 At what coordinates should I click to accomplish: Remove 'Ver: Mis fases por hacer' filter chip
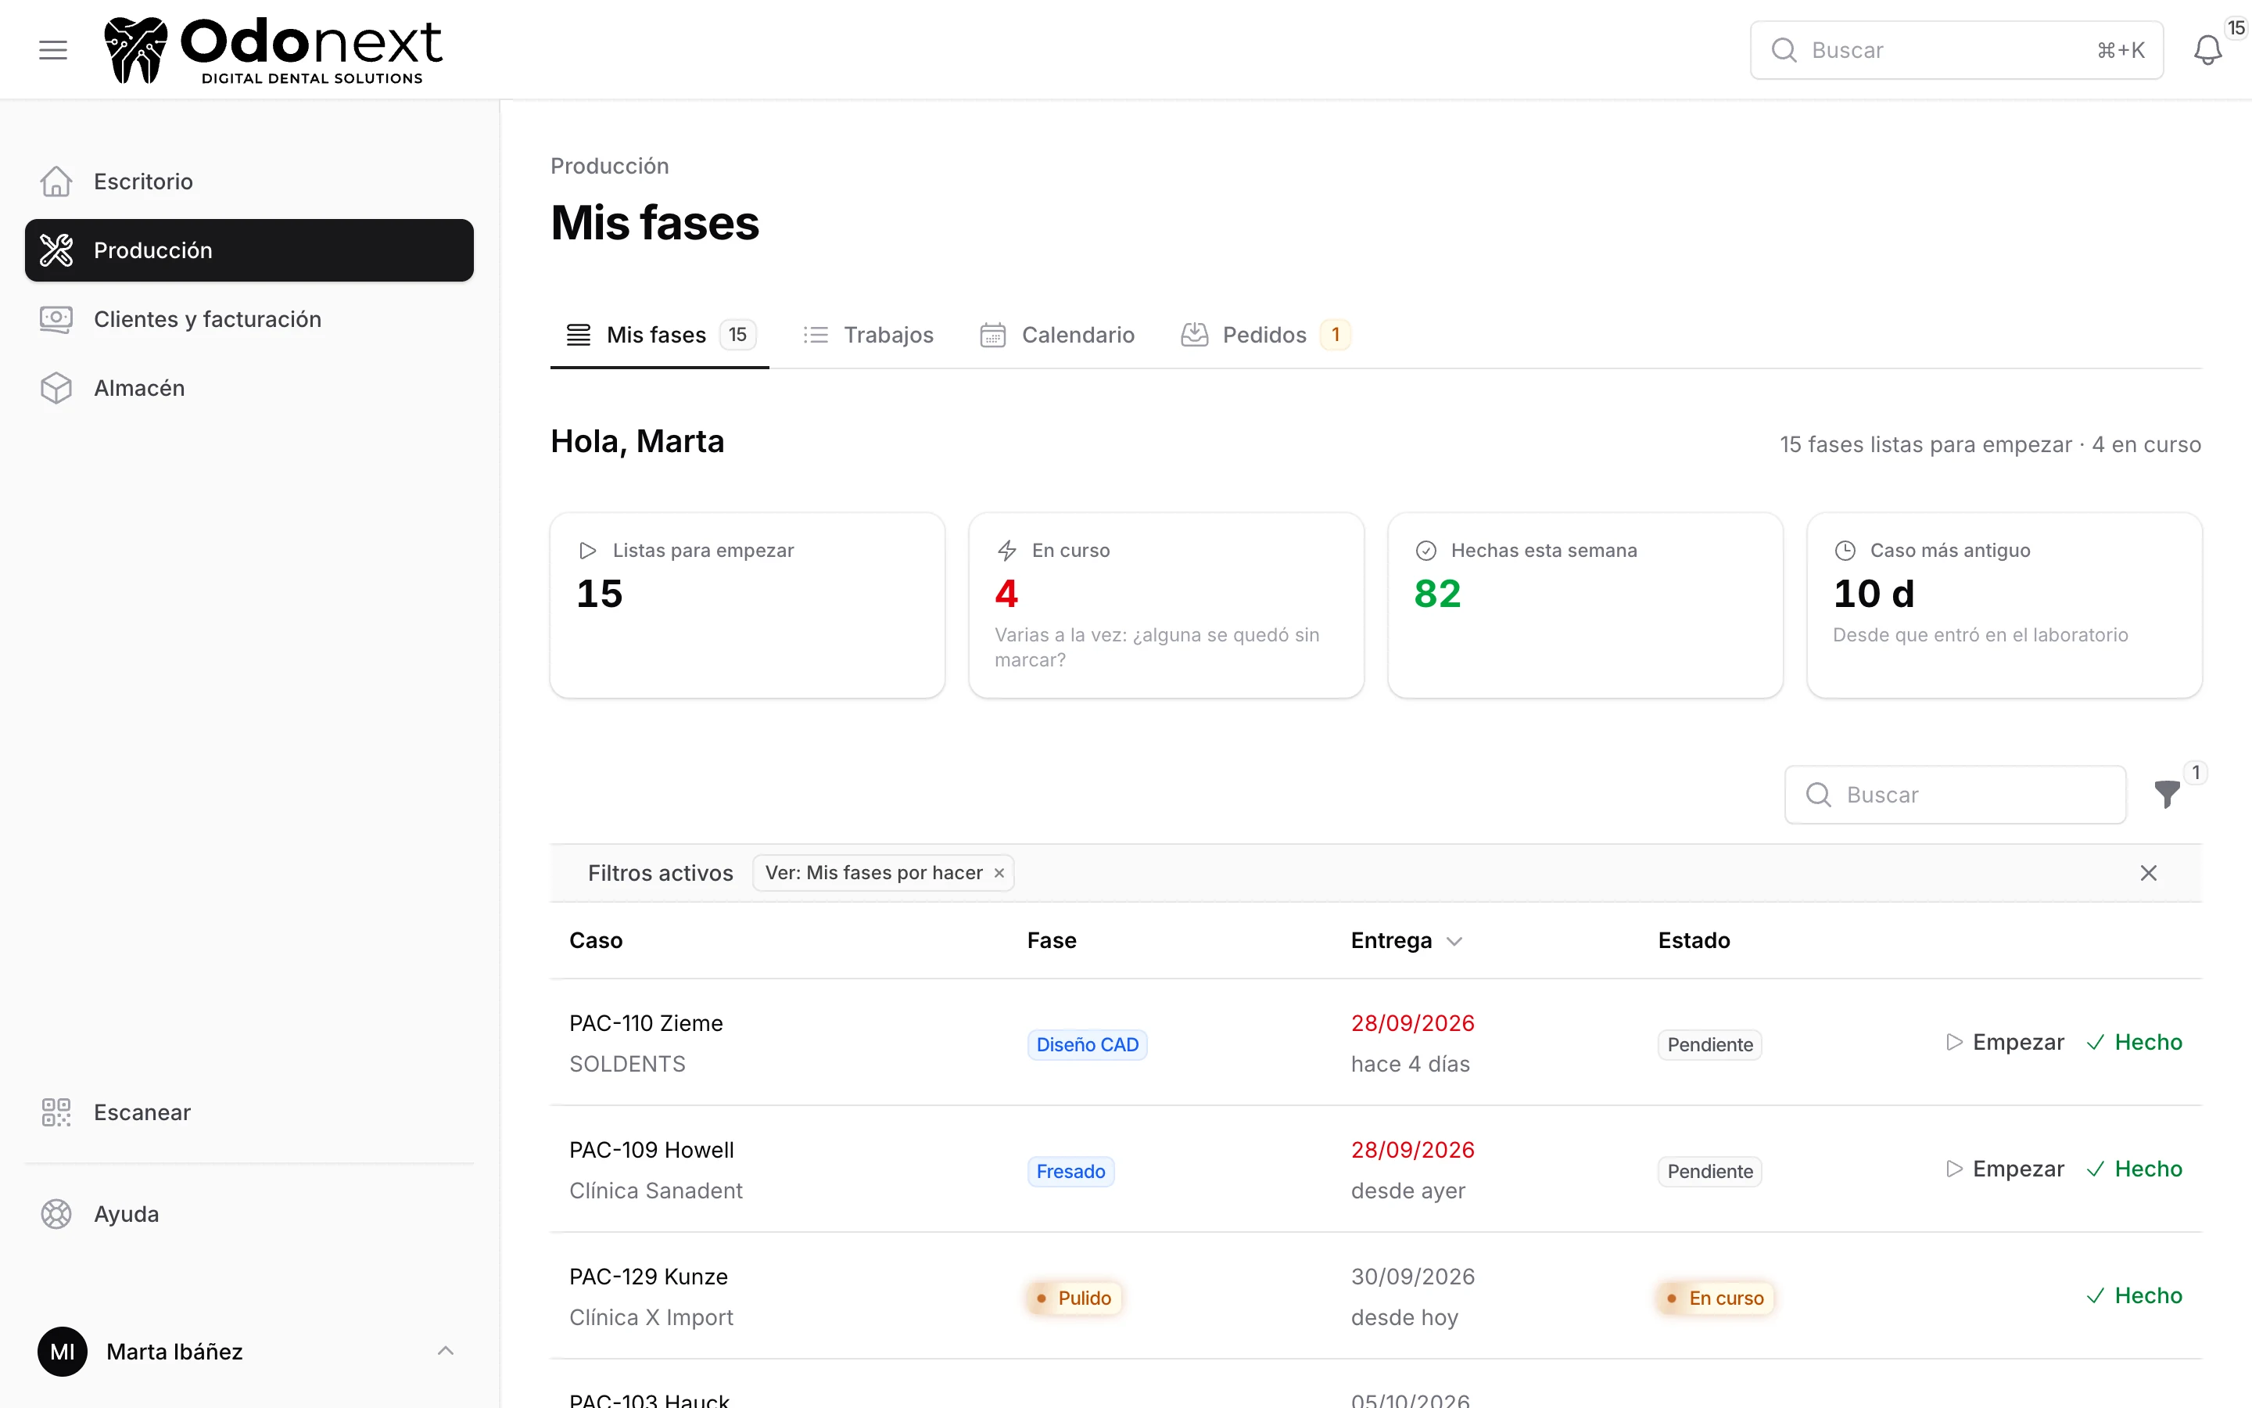click(x=999, y=874)
